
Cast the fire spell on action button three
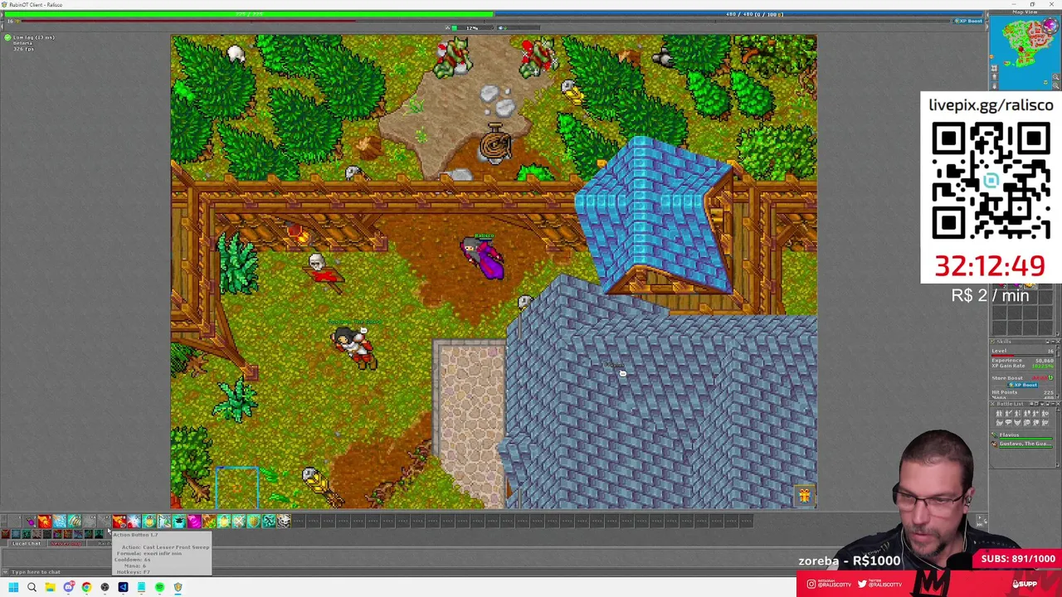(45, 521)
